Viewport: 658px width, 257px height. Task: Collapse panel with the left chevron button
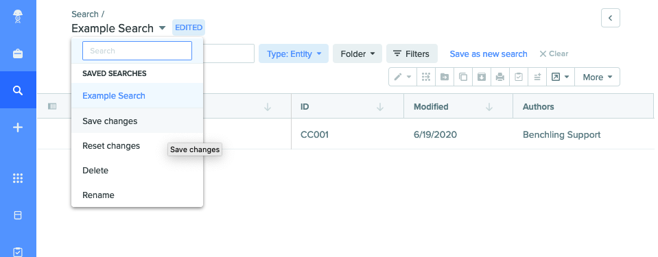(x=611, y=18)
